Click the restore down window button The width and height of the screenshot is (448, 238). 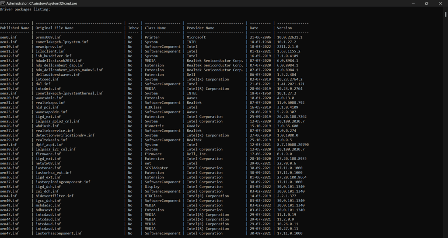(x=427, y=3)
